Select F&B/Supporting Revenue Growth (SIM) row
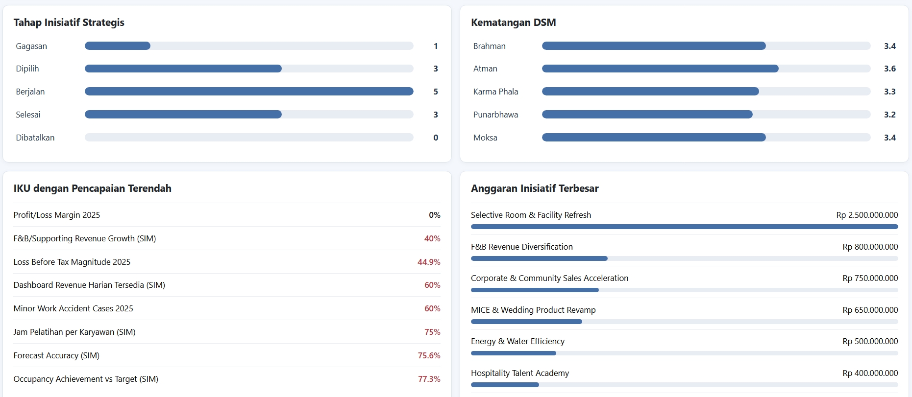This screenshot has width=912, height=397. [x=227, y=238]
